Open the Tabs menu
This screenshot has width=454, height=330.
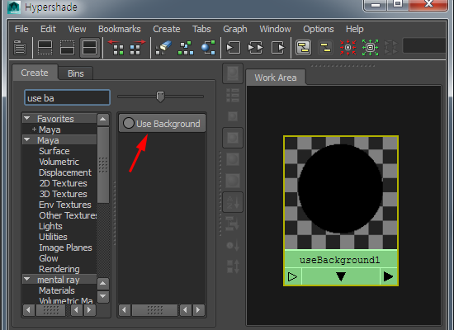pyautogui.click(x=201, y=29)
